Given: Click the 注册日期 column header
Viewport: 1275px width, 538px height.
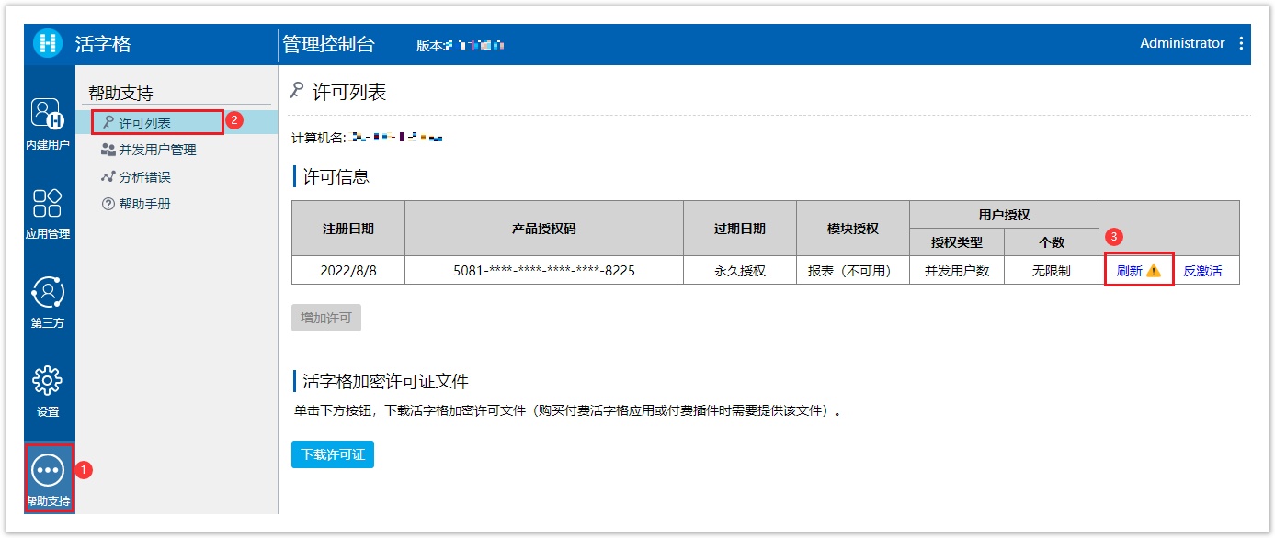Looking at the screenshot, I should (x=348, y=229).
